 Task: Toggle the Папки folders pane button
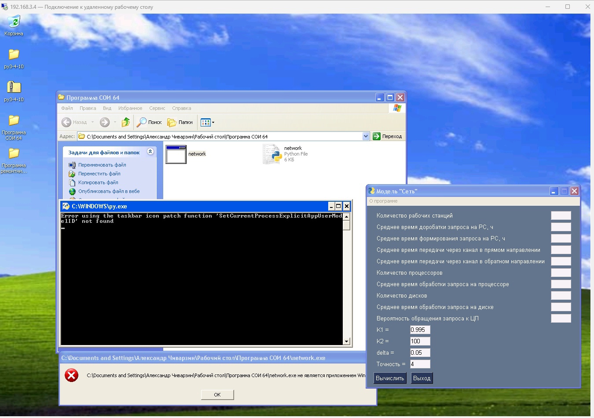(180, 122)
